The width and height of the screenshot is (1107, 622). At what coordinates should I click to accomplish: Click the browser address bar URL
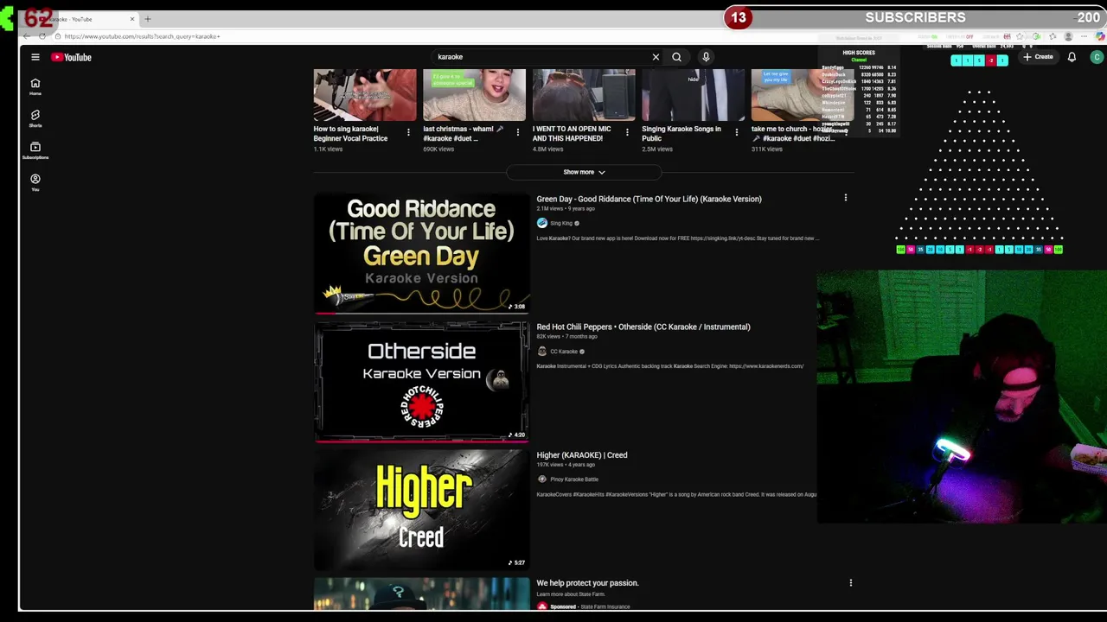143,36
